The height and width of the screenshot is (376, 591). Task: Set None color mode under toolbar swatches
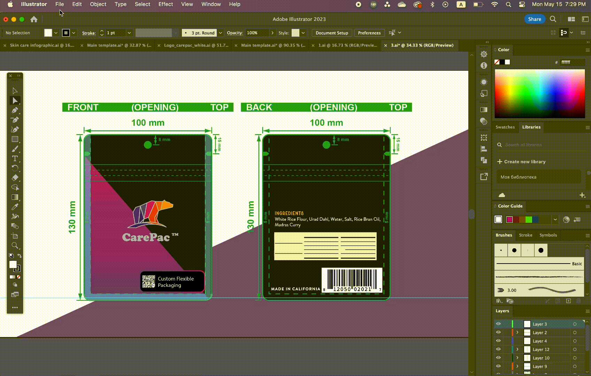pyautogui.click(x=19, y=277)
